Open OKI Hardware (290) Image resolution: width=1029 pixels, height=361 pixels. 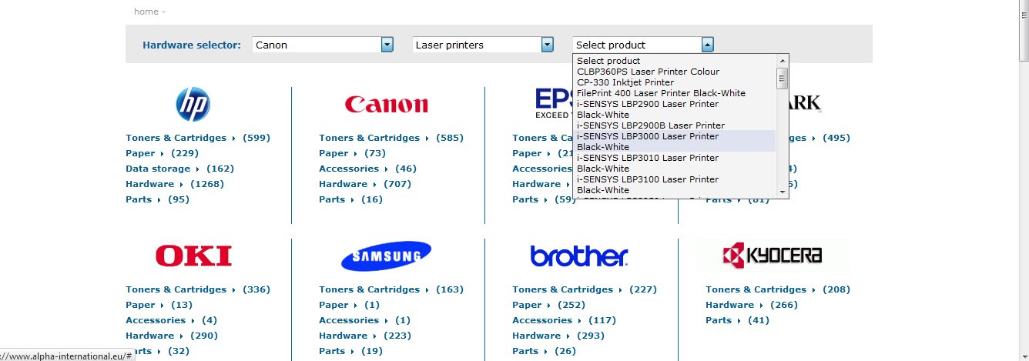click(172, 336)
